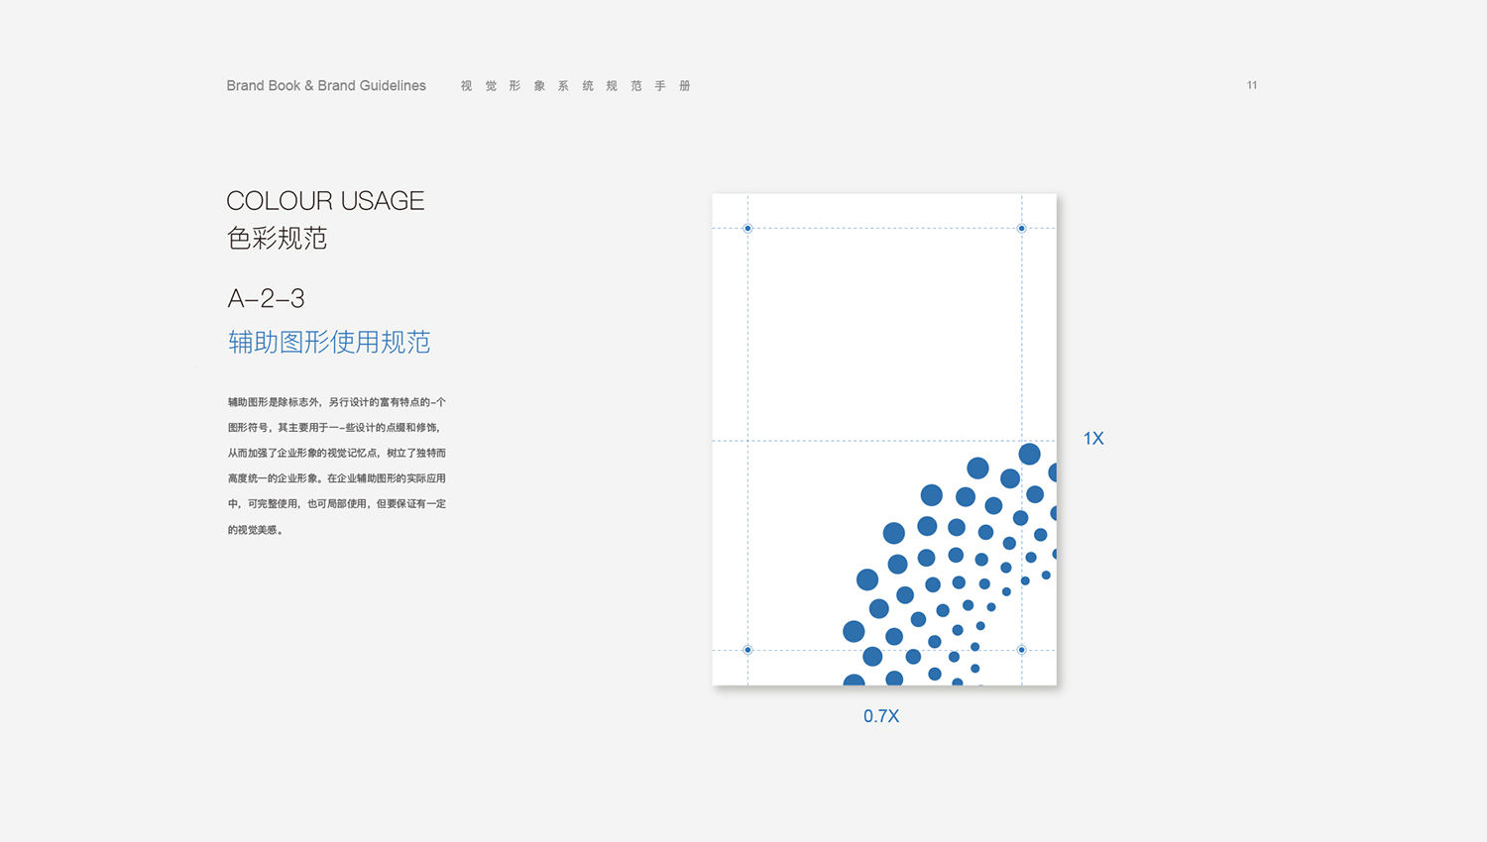
Task: Click the blue "辅助图形使用规范" heading
Action: (329, 343)
